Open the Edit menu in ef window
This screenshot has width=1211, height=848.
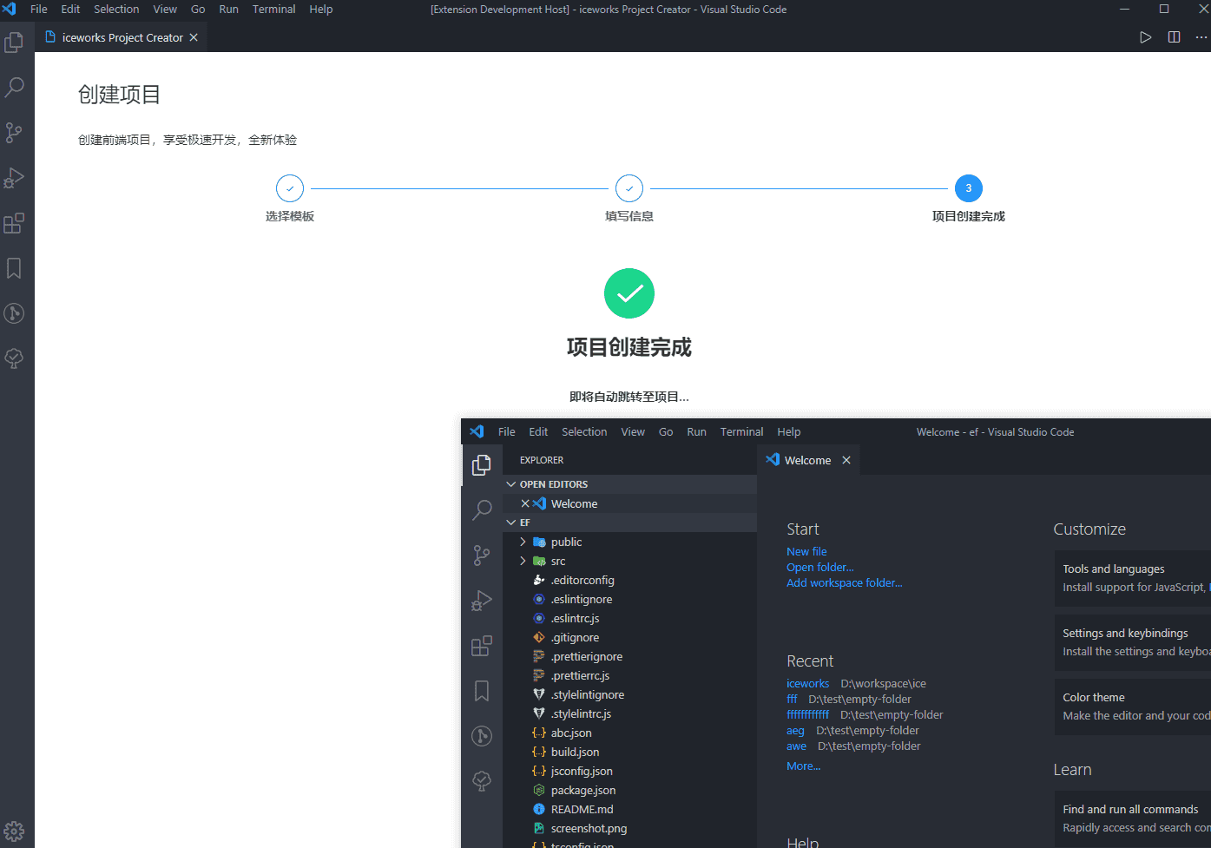click(x=538, y=431)
